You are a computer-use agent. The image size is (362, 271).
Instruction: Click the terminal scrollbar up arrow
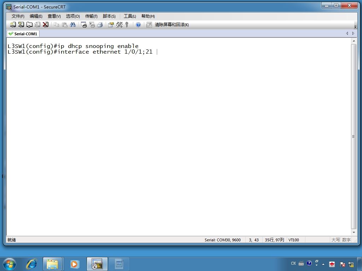tap(354, 41)
